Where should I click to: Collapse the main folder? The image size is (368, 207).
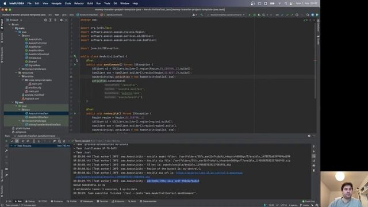coord(13,28)
